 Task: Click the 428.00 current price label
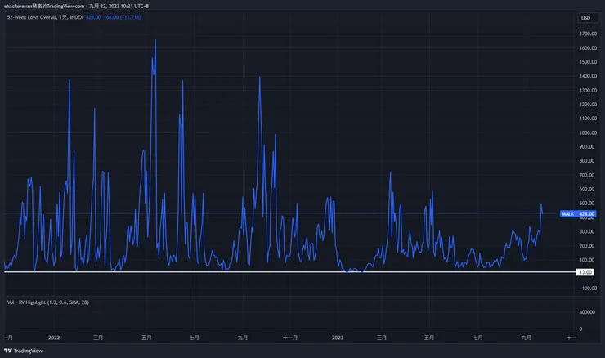click(x=586, y=213)
